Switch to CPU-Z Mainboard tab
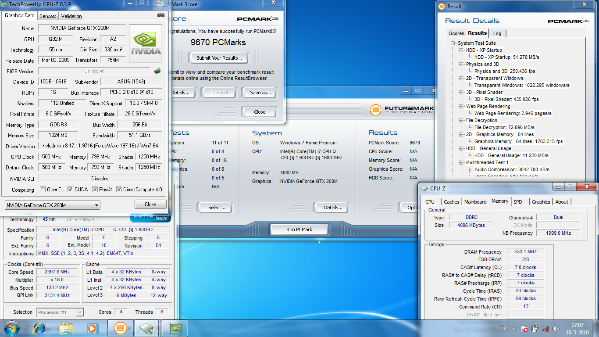The image size is (599, 337). [x=475, y=202]
